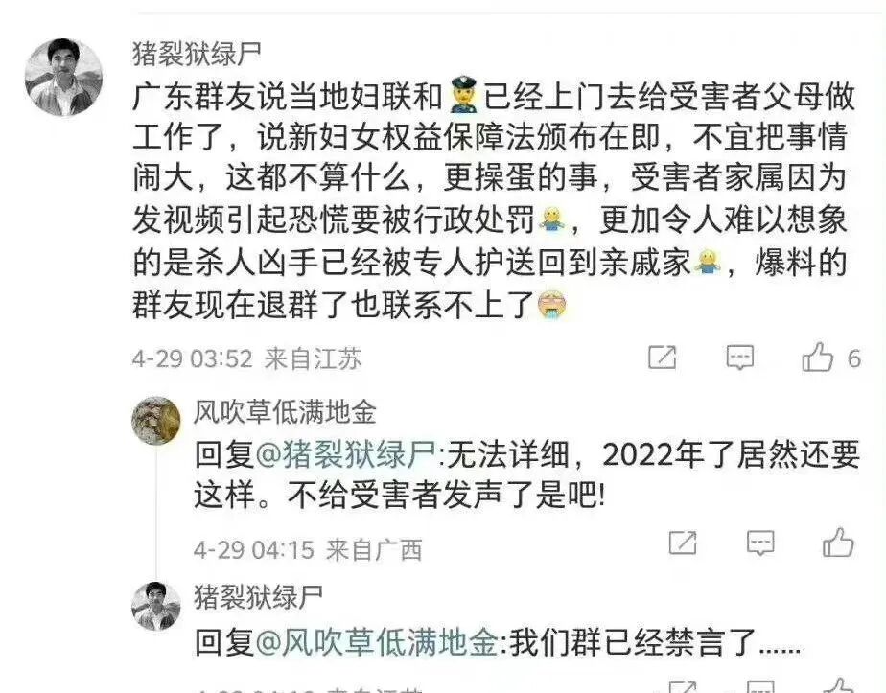Viewport: 886px width, 693px height.
Task: Open the large avatar of 猪裂狱绿尸
Action: (x=64, y=77)
